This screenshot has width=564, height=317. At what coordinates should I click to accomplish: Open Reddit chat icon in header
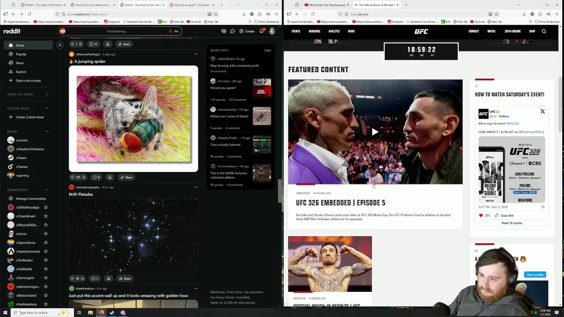coord(233,31)
